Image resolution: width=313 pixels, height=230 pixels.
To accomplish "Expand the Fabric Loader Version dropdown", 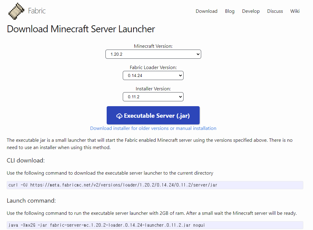I will click(x=153, y=75).
